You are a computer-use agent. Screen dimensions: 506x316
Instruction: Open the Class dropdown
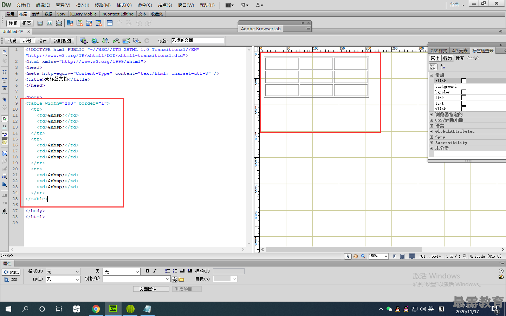click(x=122, y=271)
